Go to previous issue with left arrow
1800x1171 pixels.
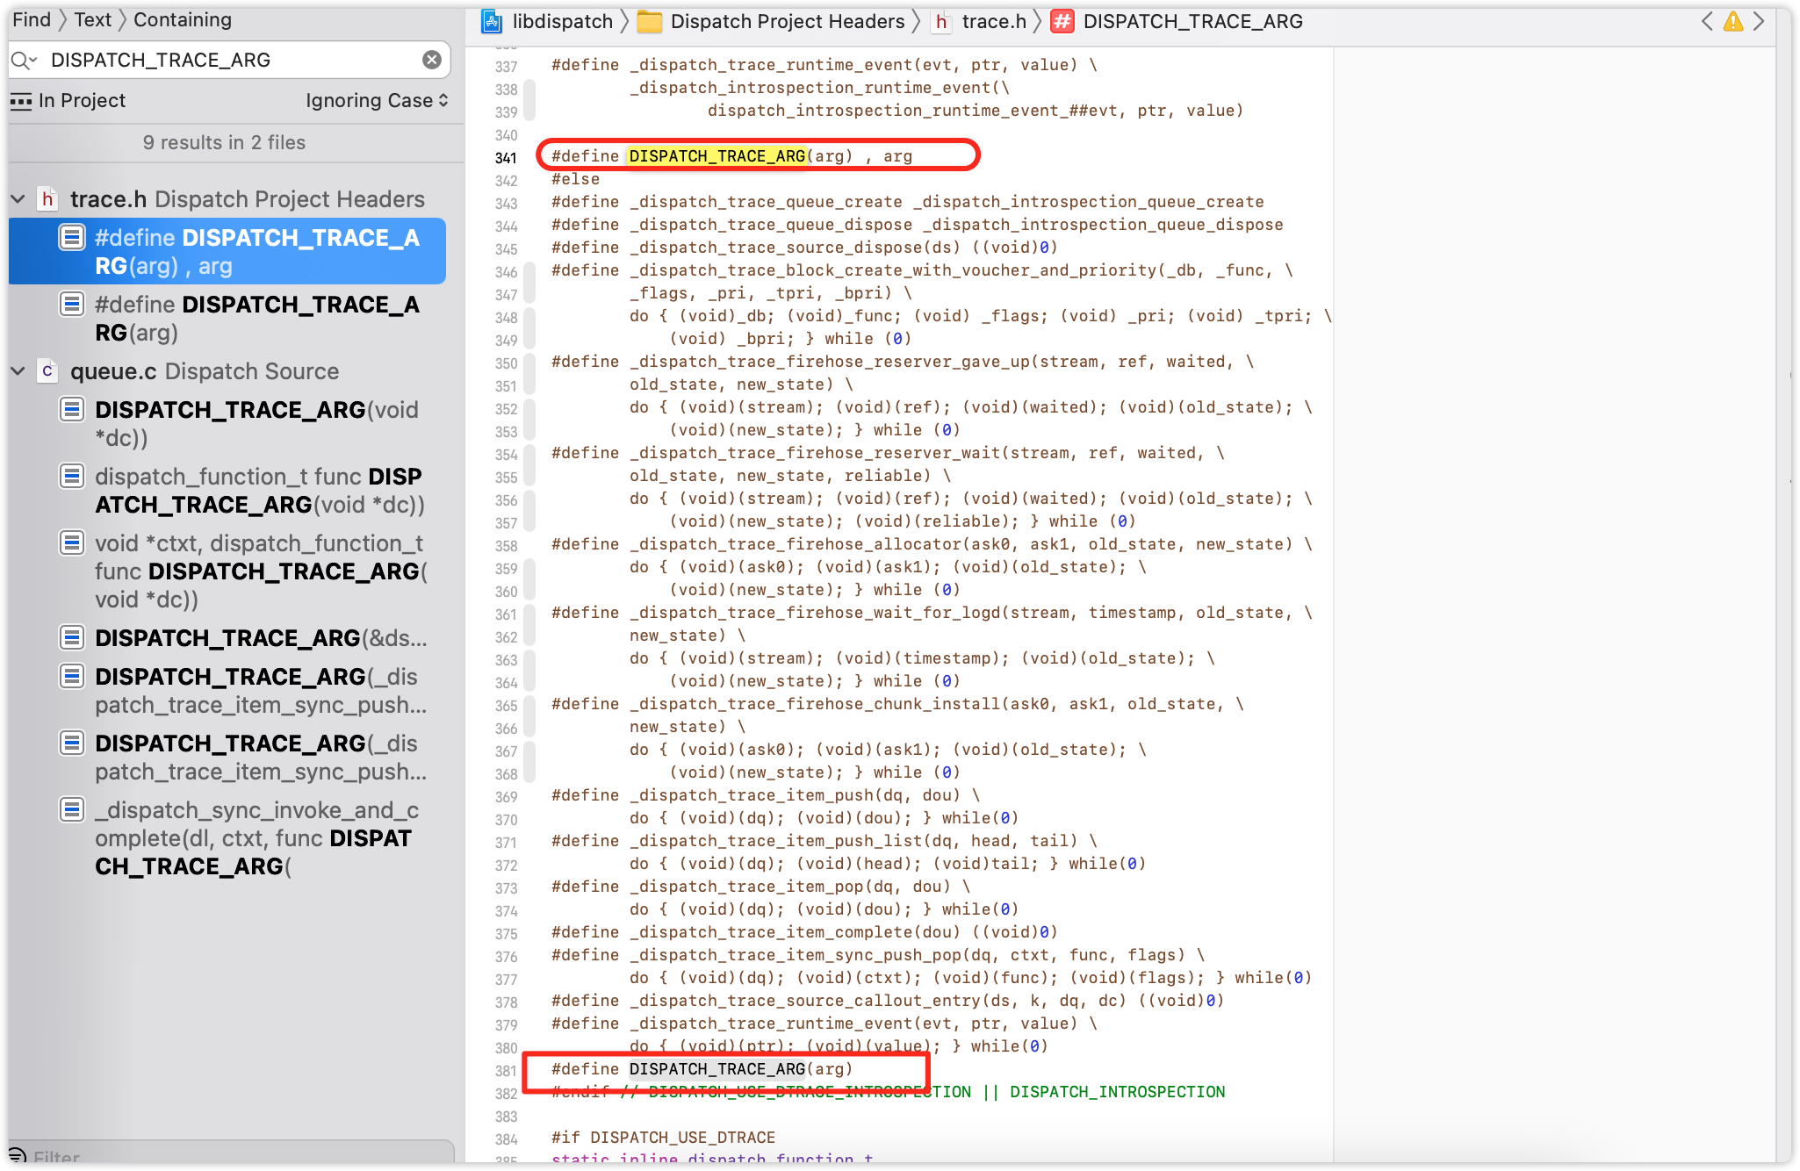tap(1707, 21)
